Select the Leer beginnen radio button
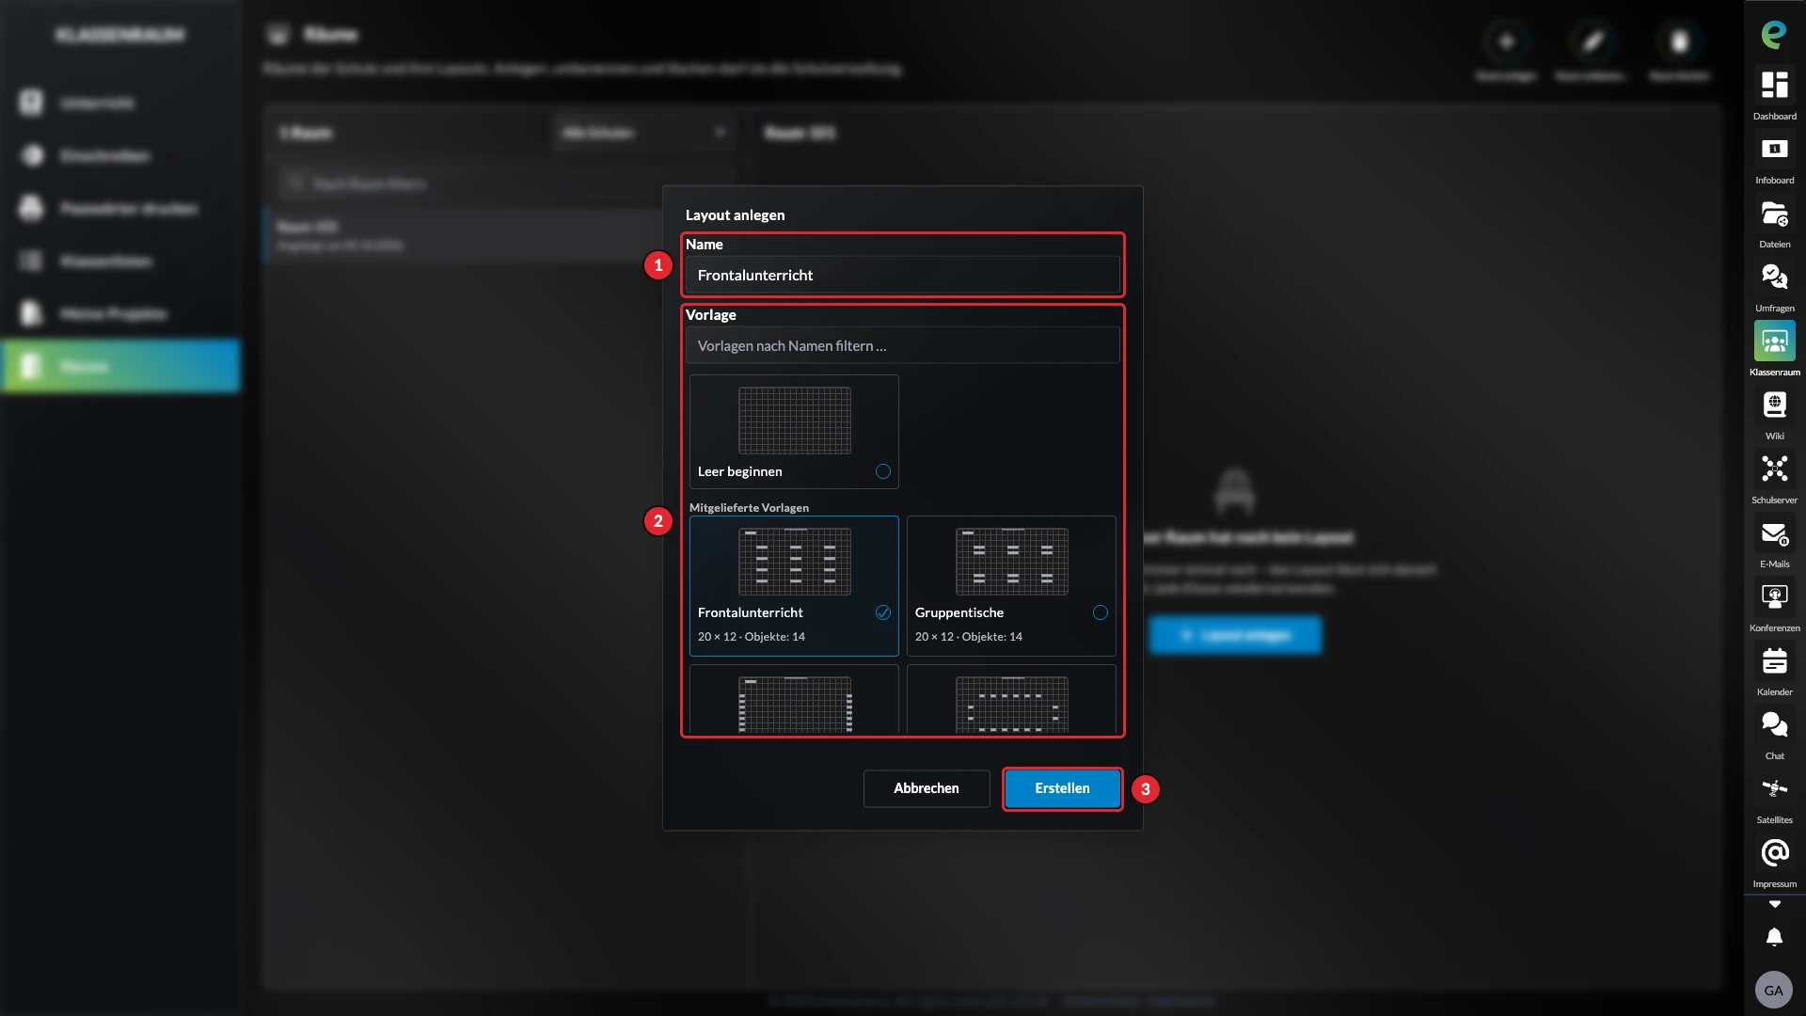Image resolution: width=1806 pixels, height=1016 pixels. (x=882, y=471)
